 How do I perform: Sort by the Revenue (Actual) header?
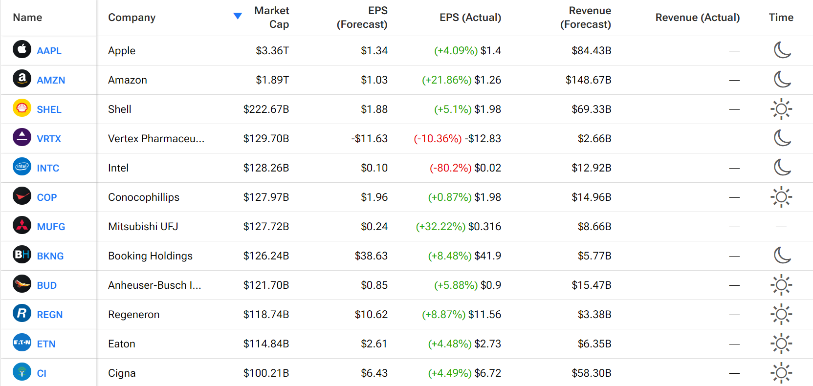[x=698, y=18]
